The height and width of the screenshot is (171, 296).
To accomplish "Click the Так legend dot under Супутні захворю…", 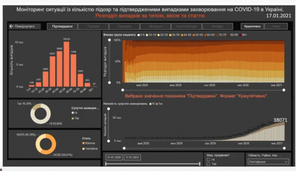I will click(x=73, y=118).
